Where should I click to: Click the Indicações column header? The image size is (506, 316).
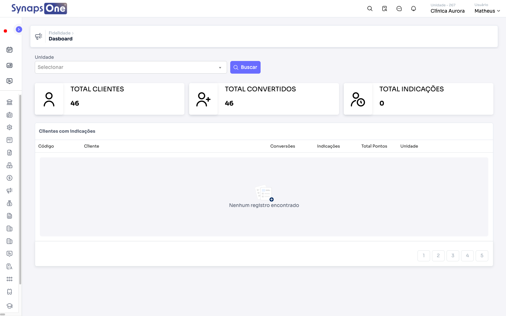pyautogui.click(x=329, y=146)
